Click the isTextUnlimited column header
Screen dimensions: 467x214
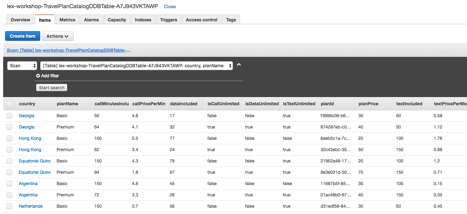click(299, 104)
